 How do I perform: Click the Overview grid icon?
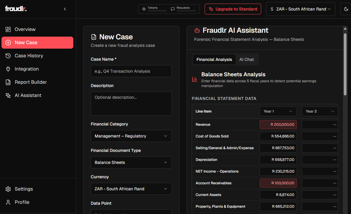(8, 29)
